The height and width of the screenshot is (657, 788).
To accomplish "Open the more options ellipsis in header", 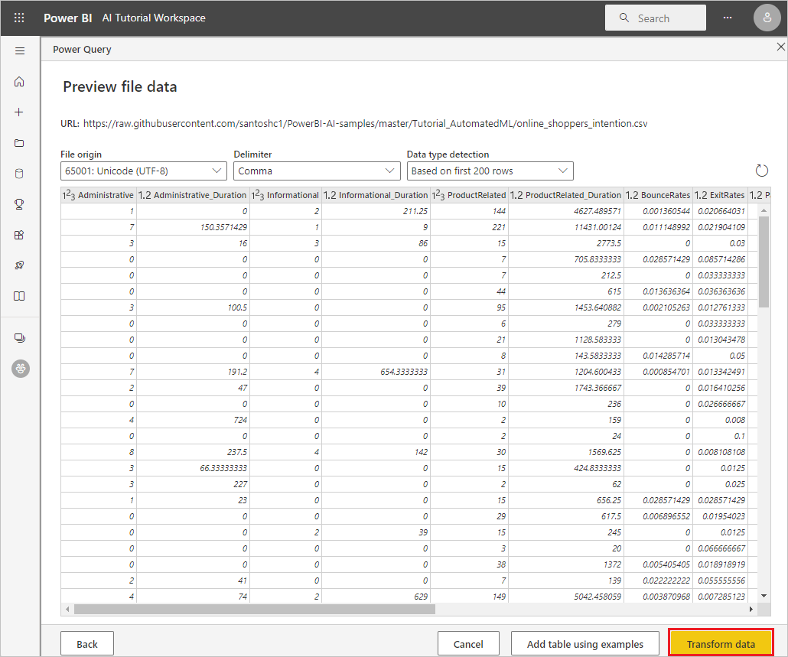I will coord(728,18).
